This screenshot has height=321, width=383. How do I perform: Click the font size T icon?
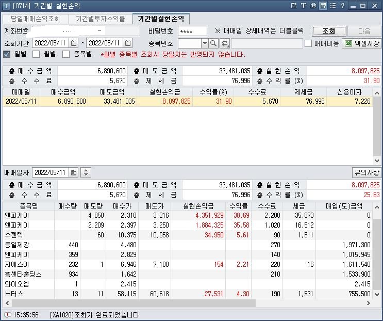[304, 6]
